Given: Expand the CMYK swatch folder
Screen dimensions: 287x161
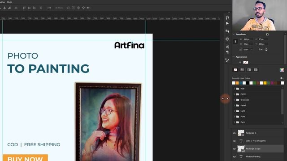Looking at the screenshot, I should [234, 94].
